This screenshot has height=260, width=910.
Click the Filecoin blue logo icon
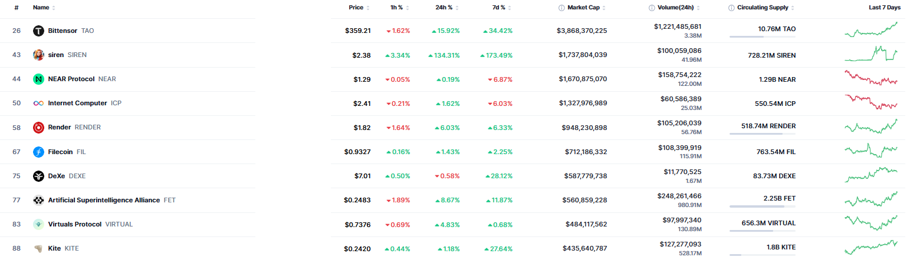(38, 152)
